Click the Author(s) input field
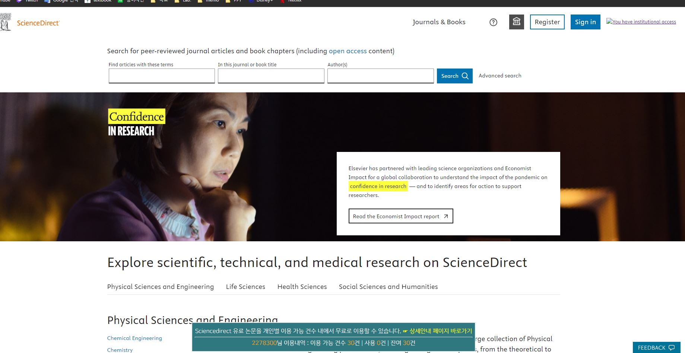The height and width of the screenshot is (353, 685). point(380,76)
